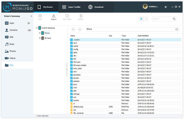Select the persdata folder
Viewport: 184px width, 119px height.
click(x=125, y=75)
